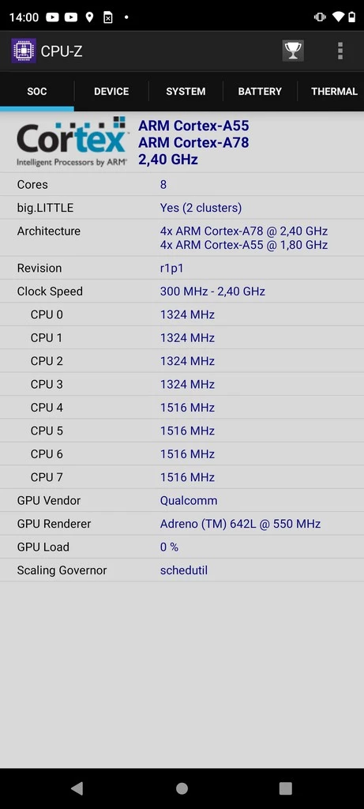Tap the location pin status icon
This screenshot has width=364, height=809.
[x=89, y=17]
